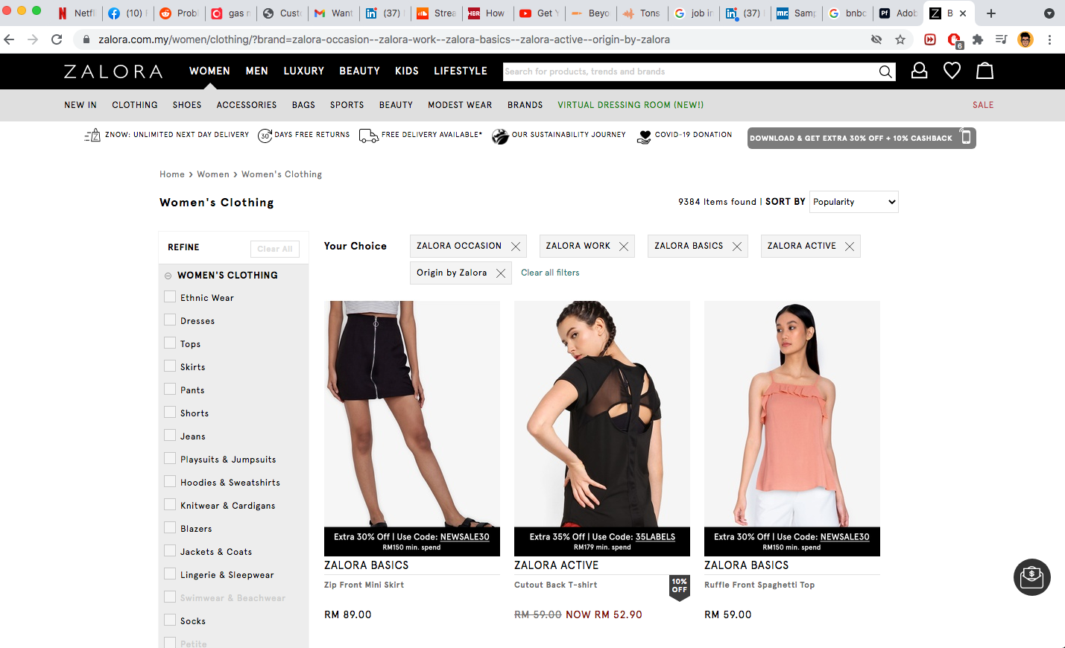Open the Cutout Back T-shirt photo
The height and width of the screenshot is (648, 1065).
pos(602,414)
